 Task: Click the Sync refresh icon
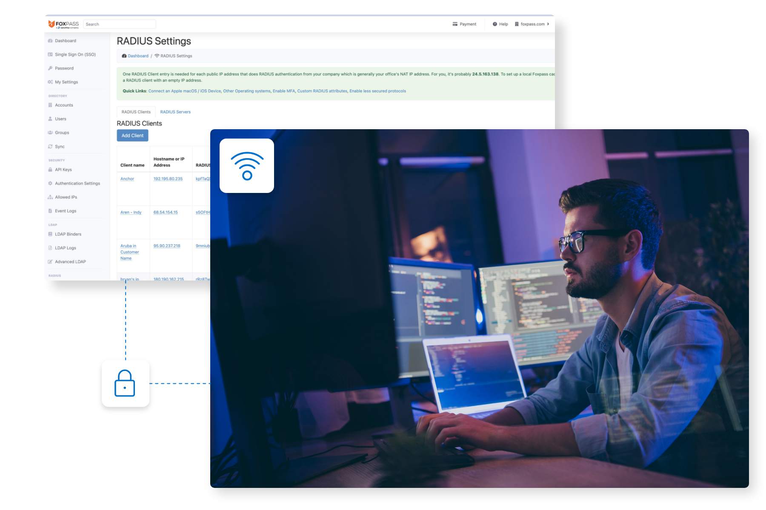[x=49, y=146]
